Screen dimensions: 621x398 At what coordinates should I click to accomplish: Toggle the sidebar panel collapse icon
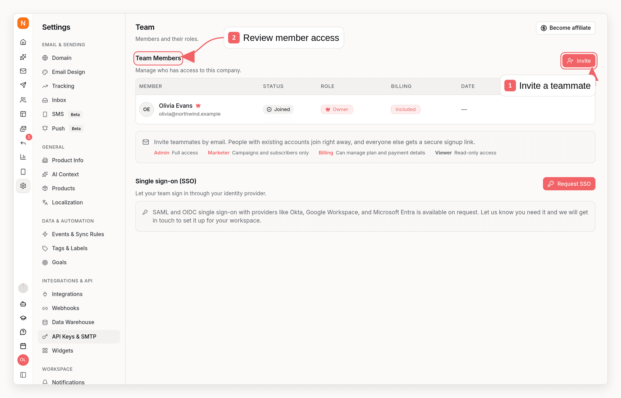pos(23,375)
